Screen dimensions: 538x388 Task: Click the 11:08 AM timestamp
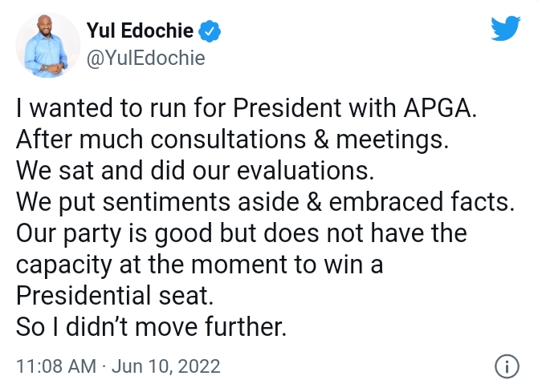56,366
